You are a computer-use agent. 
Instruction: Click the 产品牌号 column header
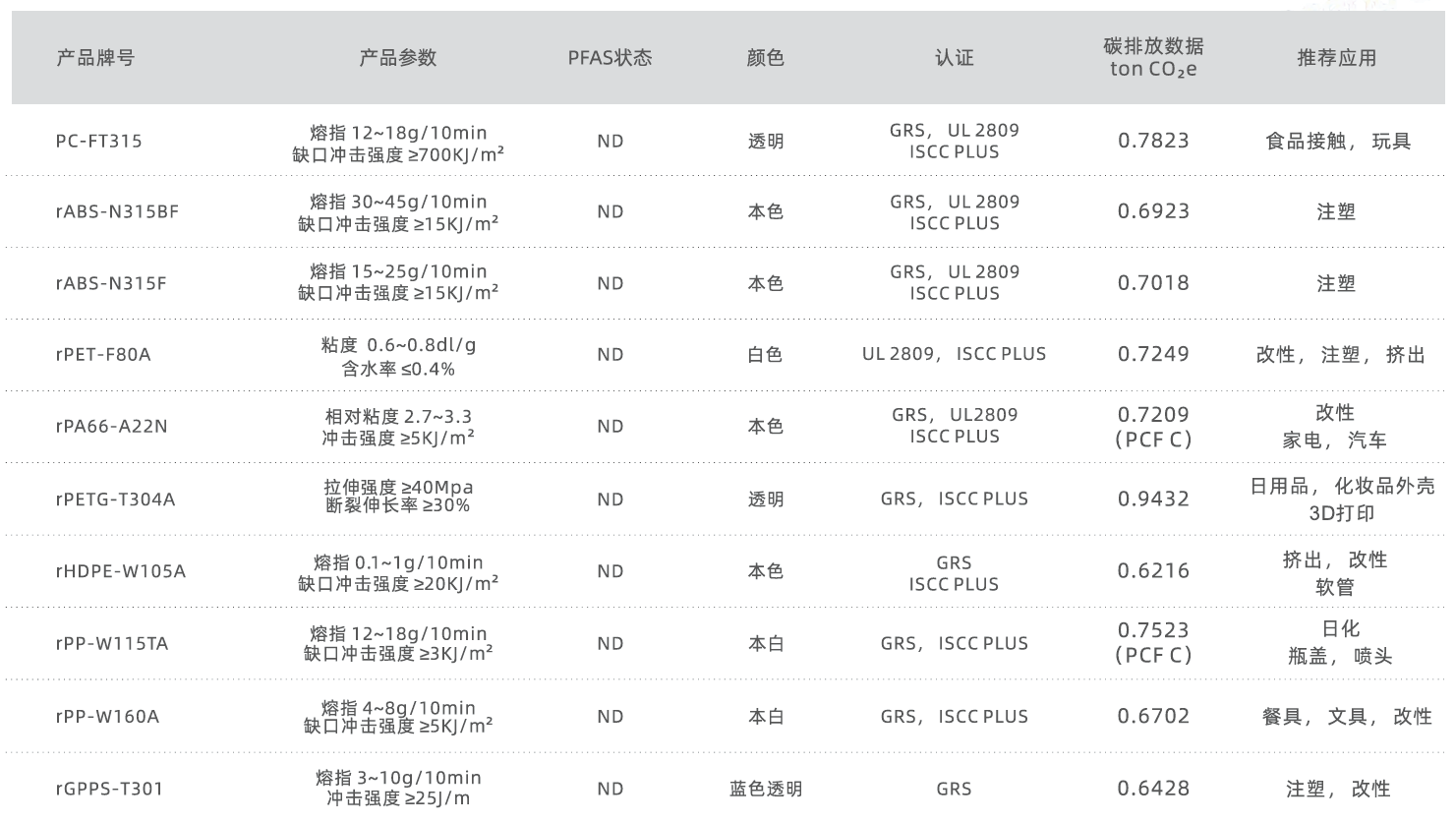tap(95, 58)
